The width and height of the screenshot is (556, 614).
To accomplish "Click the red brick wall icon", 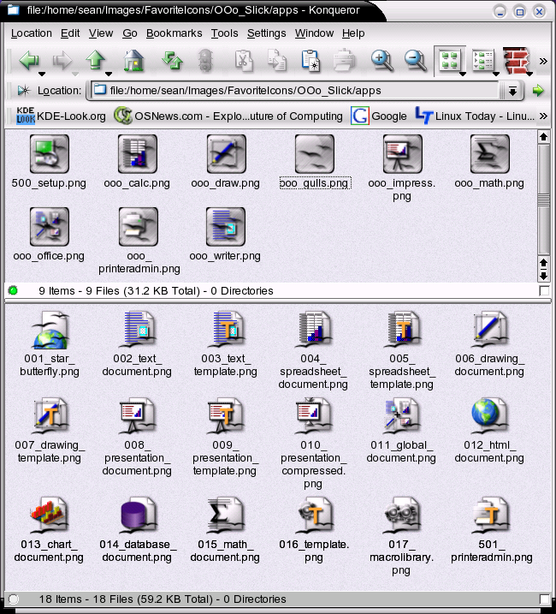I will tap(515, 61).
